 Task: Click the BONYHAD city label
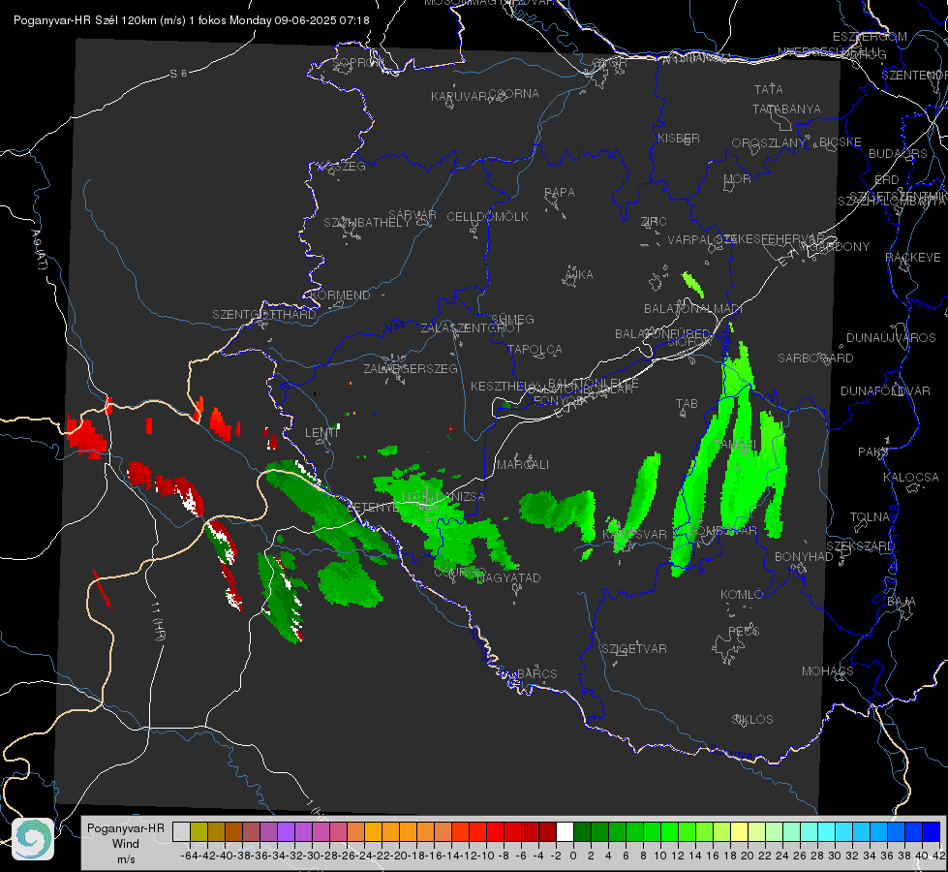804,557
